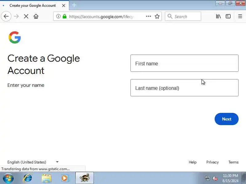246x184 pixels.
Task: Launch Internet Explorer from taskbar
Action: [28, 178]
